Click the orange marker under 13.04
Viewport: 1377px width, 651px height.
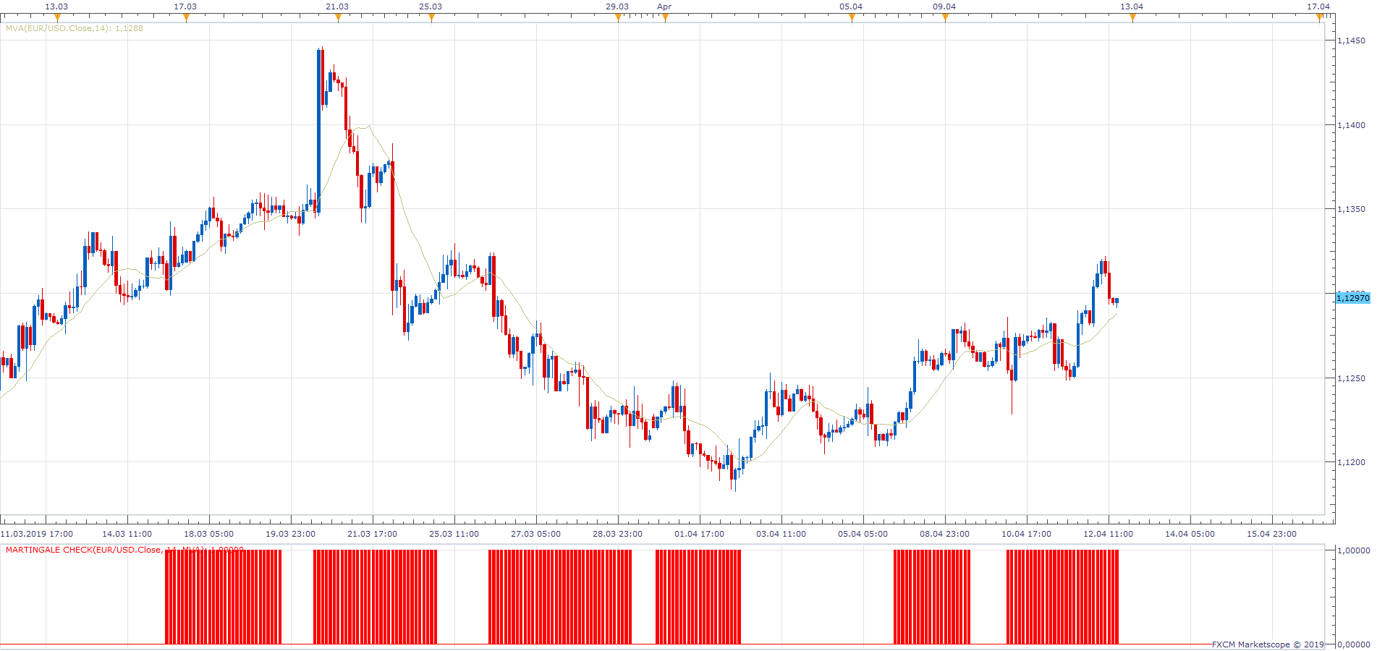pyautogui.click(x=1132, y=18)
